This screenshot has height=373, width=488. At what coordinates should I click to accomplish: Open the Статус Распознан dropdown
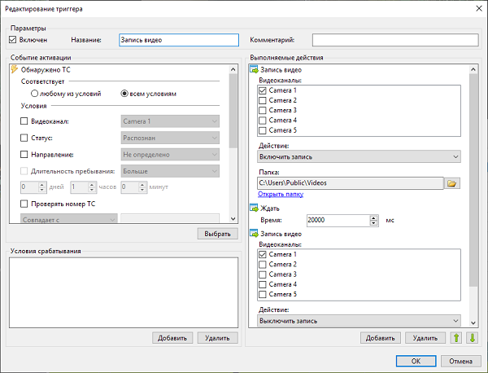point(170,138)
